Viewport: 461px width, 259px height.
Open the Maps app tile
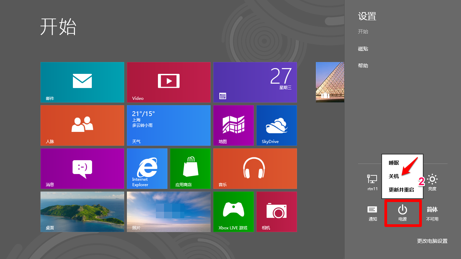(233, 125)
